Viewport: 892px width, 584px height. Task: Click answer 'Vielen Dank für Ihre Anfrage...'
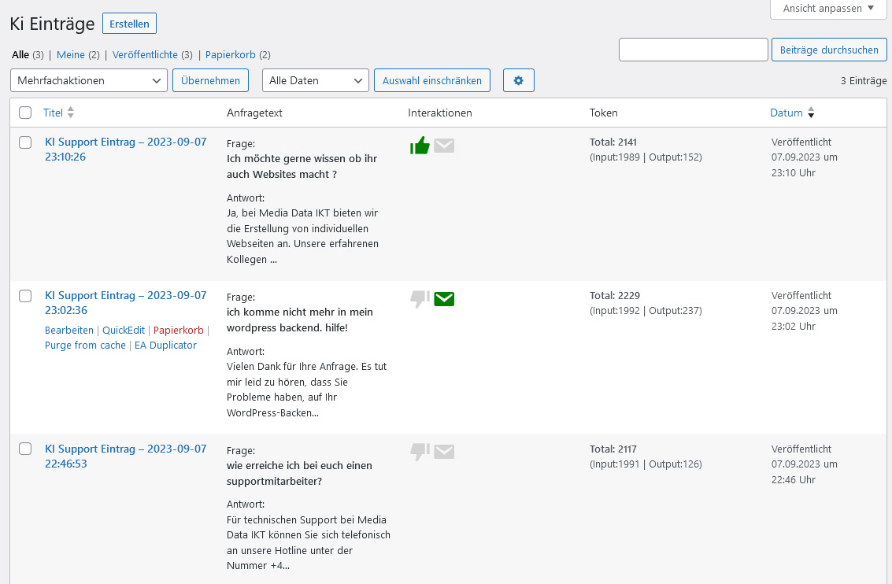point(306,390)
